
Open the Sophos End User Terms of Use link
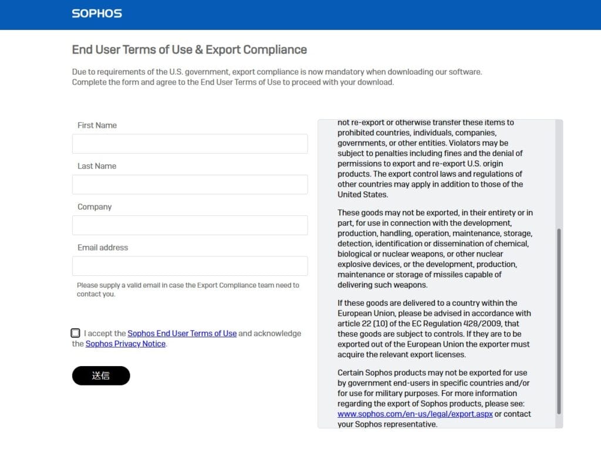pos(182,333)
